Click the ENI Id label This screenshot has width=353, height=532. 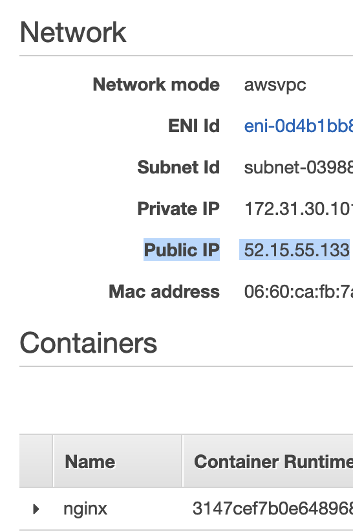(194, 126)
